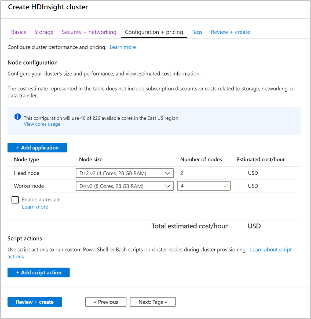Click the plus icon on Add application

pyautogui.click(x=18, y=148)
